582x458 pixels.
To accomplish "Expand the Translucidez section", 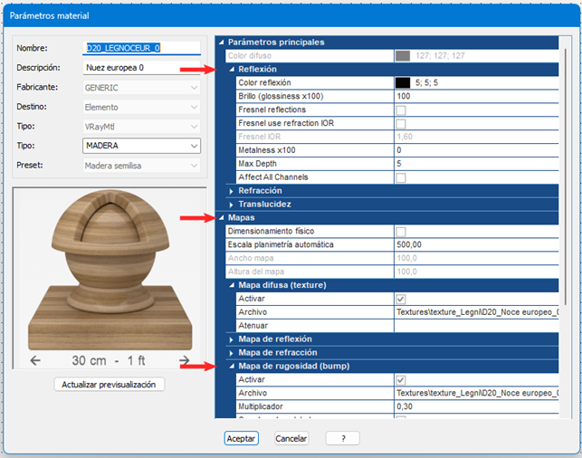I will (231, 205).
